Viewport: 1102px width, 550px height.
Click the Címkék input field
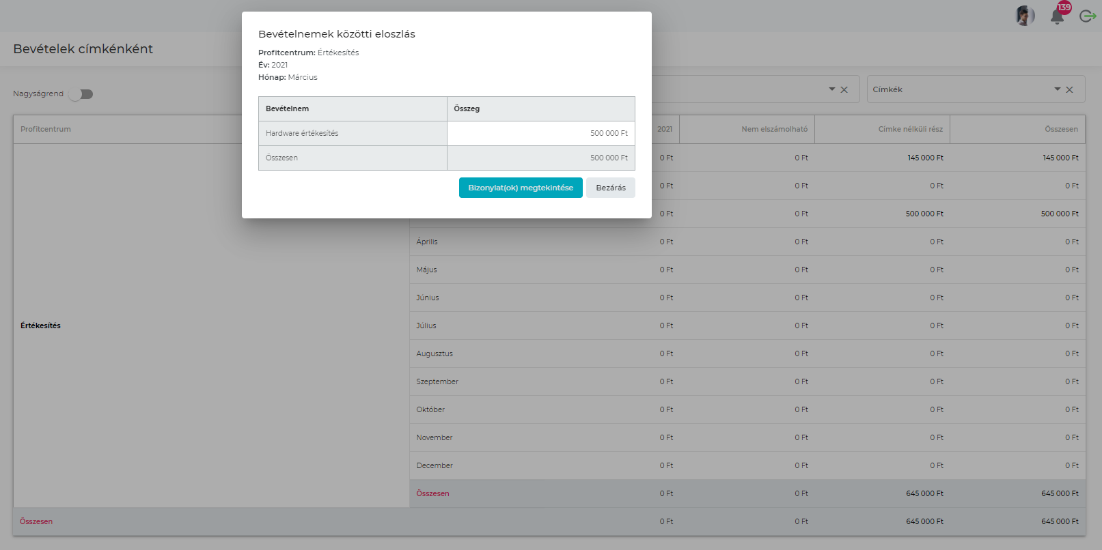[x=956, y=89]
